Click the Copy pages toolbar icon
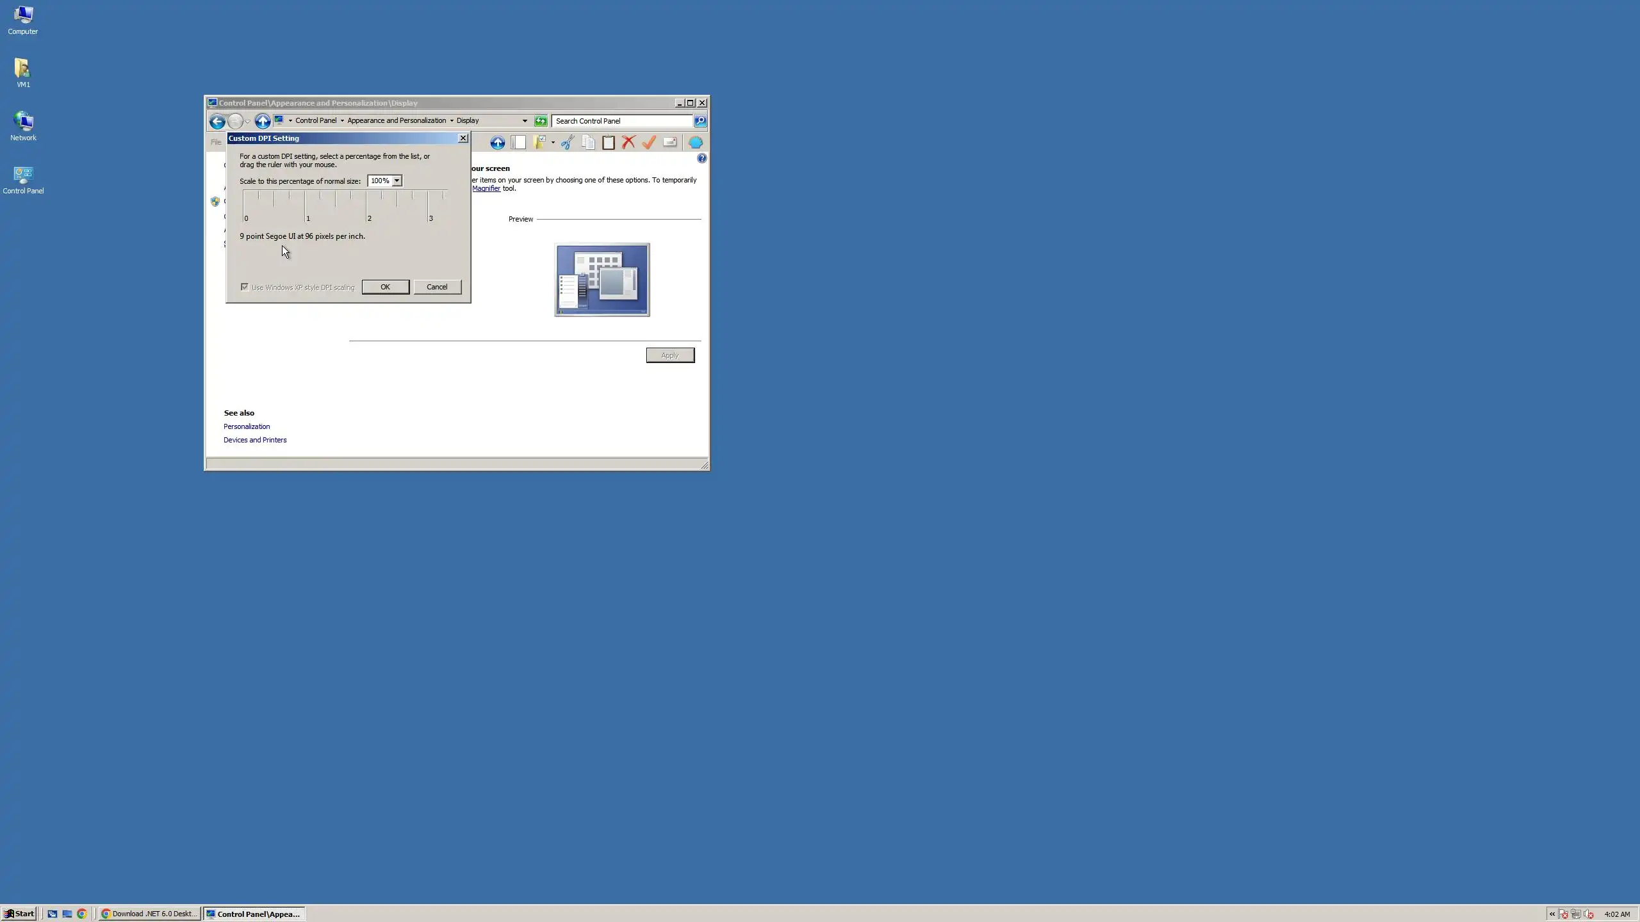 pos(588,142)
